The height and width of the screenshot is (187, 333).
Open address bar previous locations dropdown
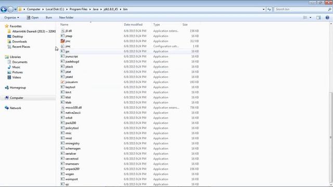[264, 9]
